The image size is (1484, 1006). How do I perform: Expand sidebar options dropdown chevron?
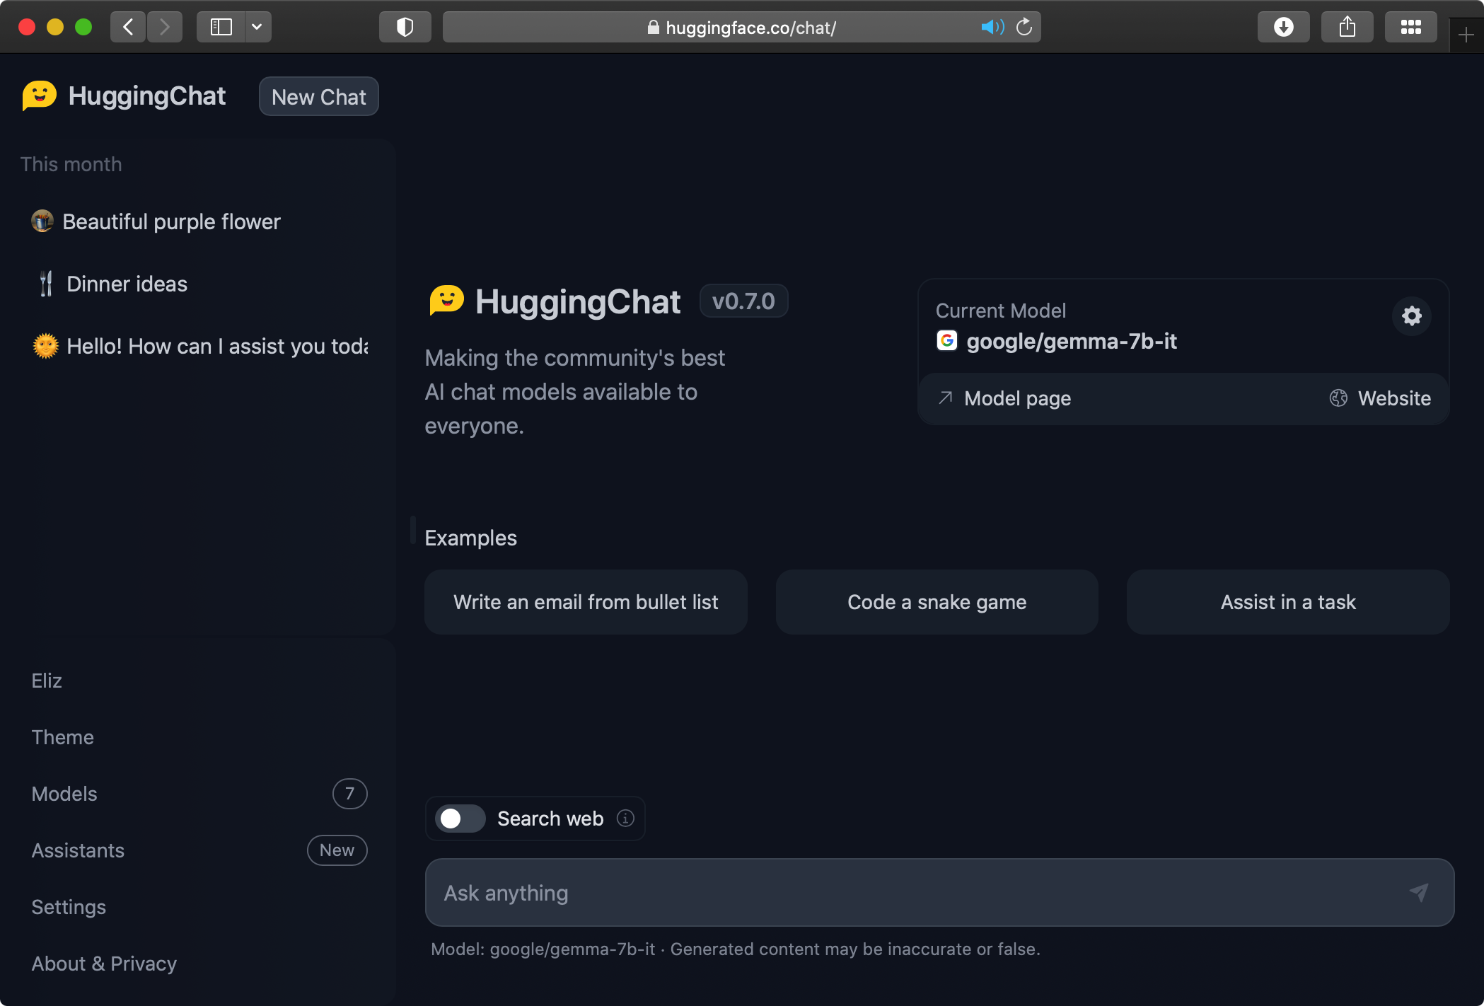(257, 28)
